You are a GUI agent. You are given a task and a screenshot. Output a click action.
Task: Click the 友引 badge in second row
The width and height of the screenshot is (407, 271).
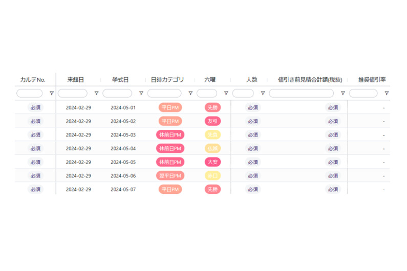point(212,121)
